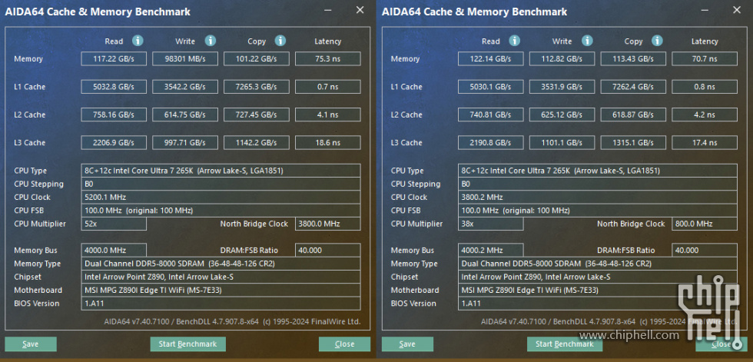This screenshot has width=753, height=362.
Task: Select L3 Cache copy 1315.1 GB/s
Action: point(633,143)
